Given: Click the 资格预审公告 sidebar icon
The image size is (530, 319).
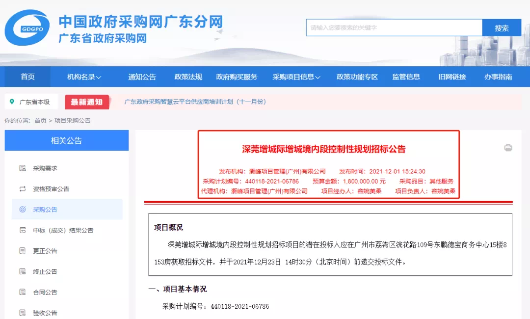Looking at the screenshot, I should tap(23, 188).
